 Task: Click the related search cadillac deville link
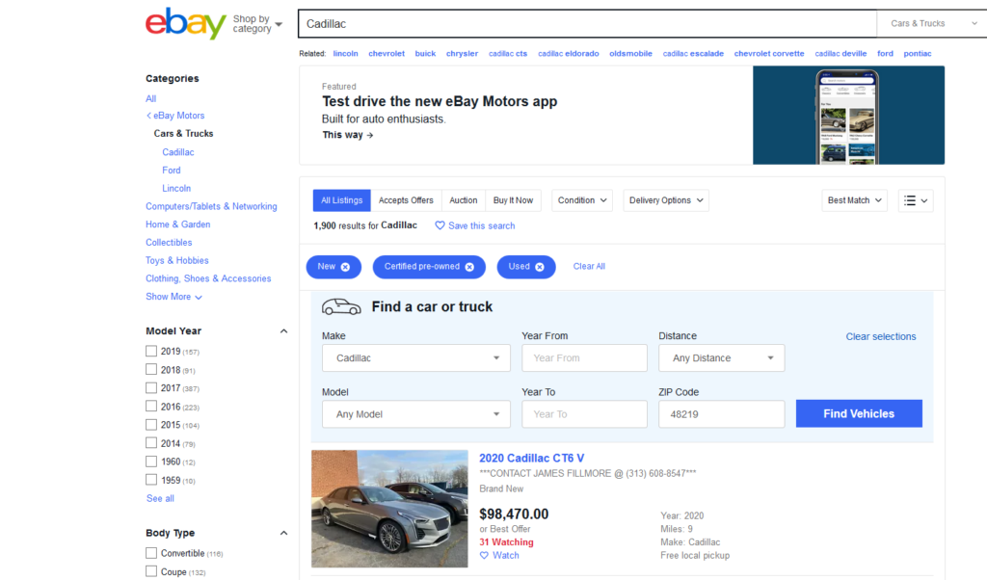840,53
